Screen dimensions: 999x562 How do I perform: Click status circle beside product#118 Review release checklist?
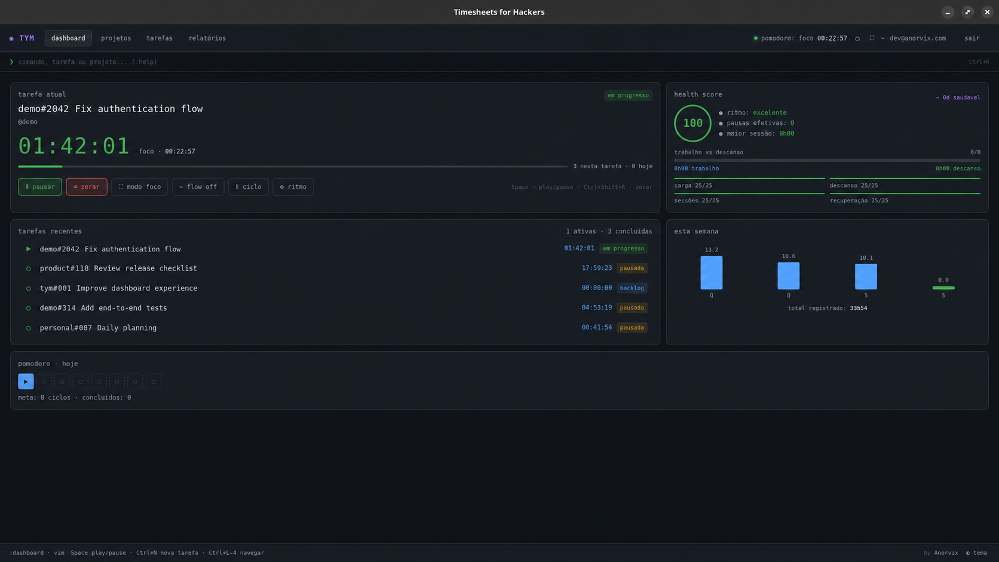(x=28, y=269)
